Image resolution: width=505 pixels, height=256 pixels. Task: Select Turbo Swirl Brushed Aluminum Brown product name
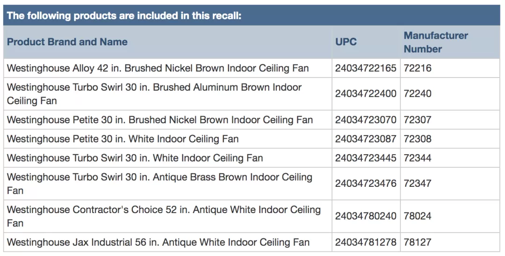tap(154, 94)
